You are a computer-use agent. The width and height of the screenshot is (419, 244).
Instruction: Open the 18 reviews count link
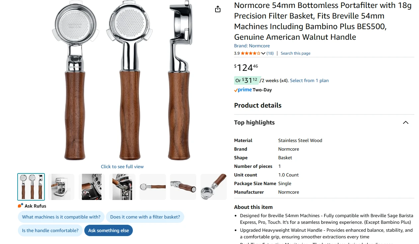(270, 53)
